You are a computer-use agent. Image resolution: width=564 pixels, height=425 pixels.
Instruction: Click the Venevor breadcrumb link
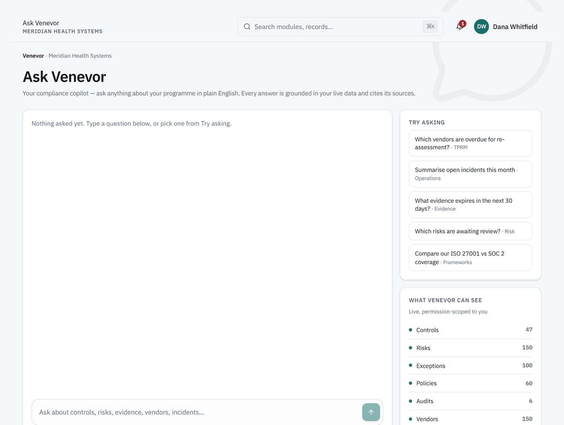[33, 56]
